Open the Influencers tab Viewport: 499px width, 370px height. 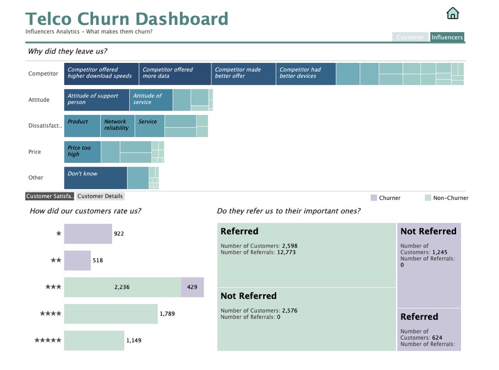(447, 37)
